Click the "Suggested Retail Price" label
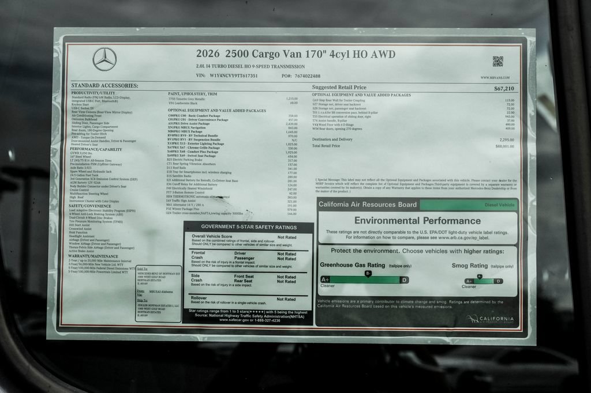This screenshot has width=591, height=393. (339, 88)
